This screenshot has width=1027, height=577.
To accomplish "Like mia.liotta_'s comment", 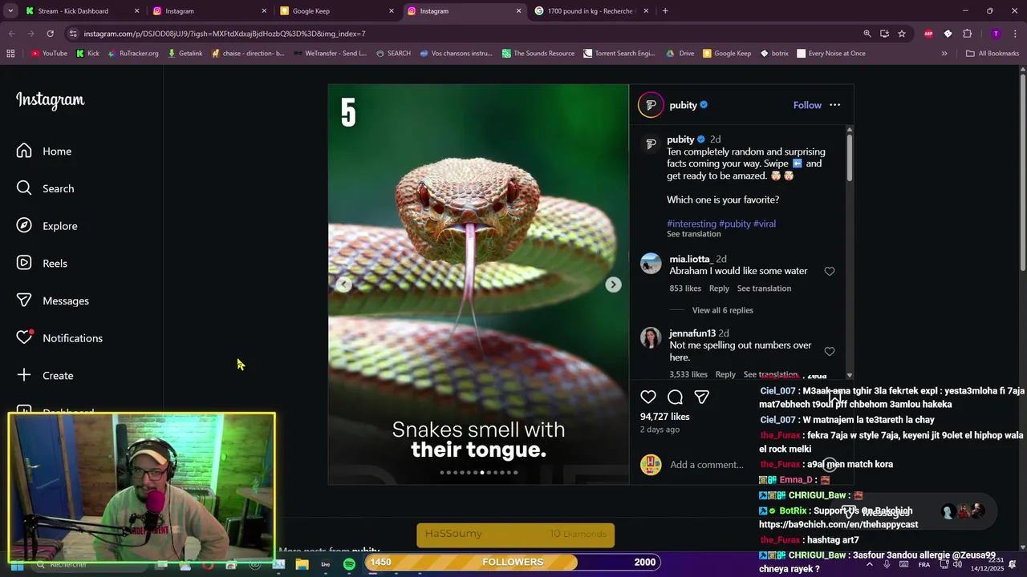I will (x=830, y=272).
